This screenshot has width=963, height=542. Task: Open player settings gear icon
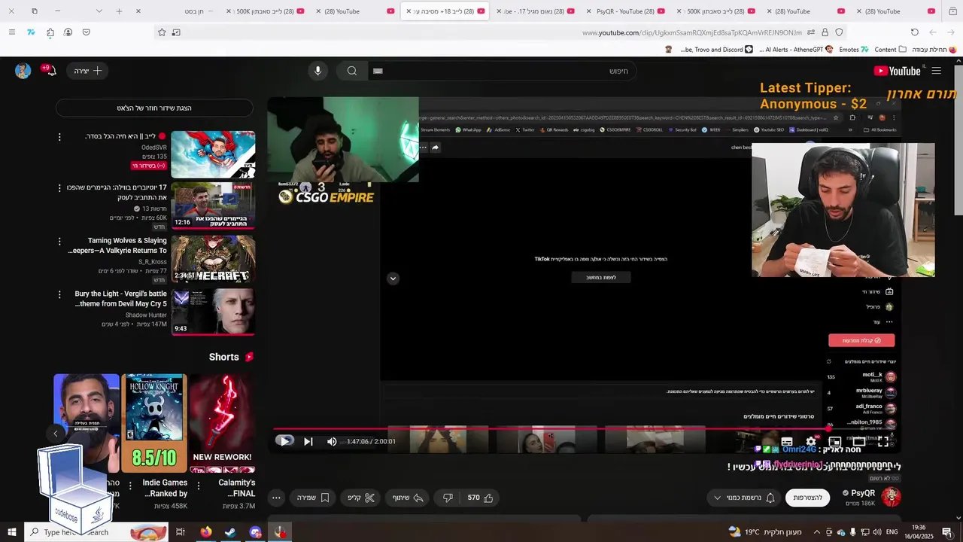click(811, 442)
